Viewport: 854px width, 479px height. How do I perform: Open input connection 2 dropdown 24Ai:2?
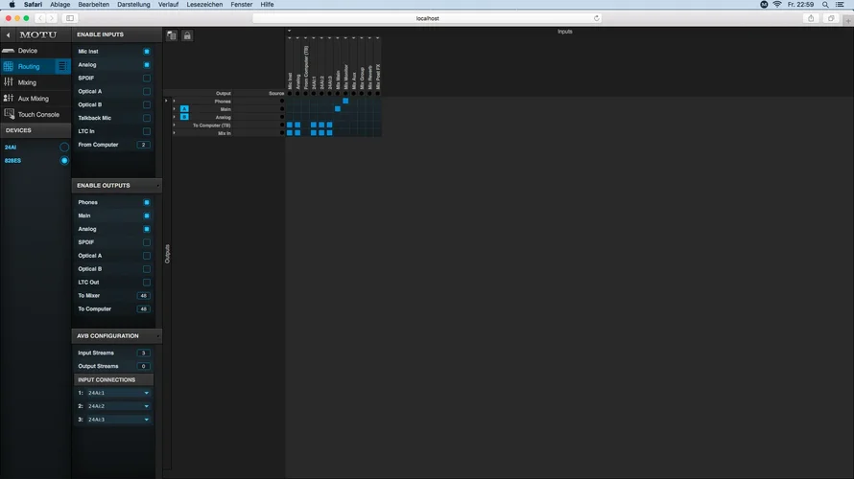(x=119, y=406)
